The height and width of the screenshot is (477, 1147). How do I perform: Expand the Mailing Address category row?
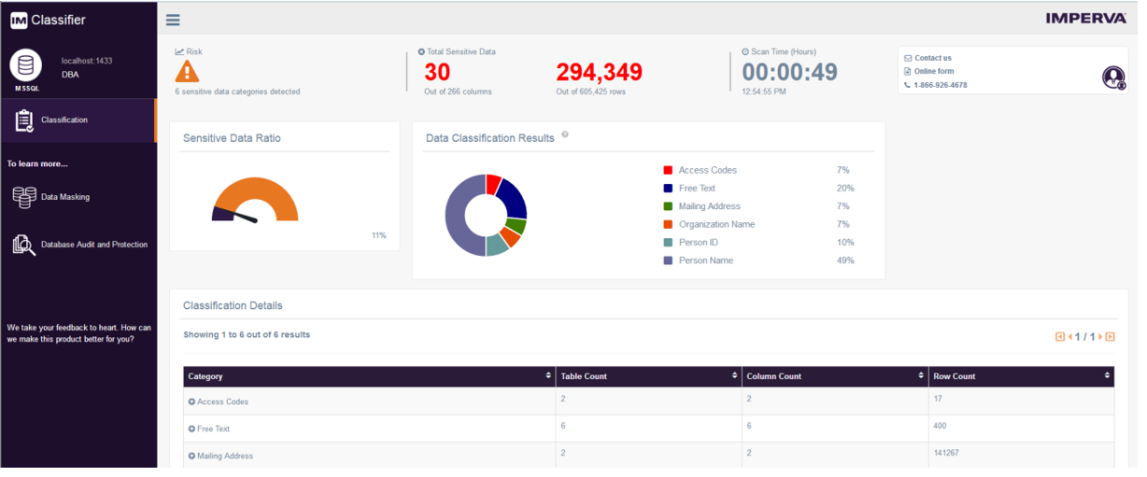(191, 456)
